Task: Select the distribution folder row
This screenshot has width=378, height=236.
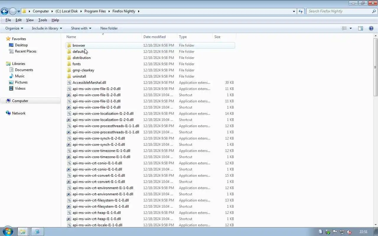Action: (150, 58)
